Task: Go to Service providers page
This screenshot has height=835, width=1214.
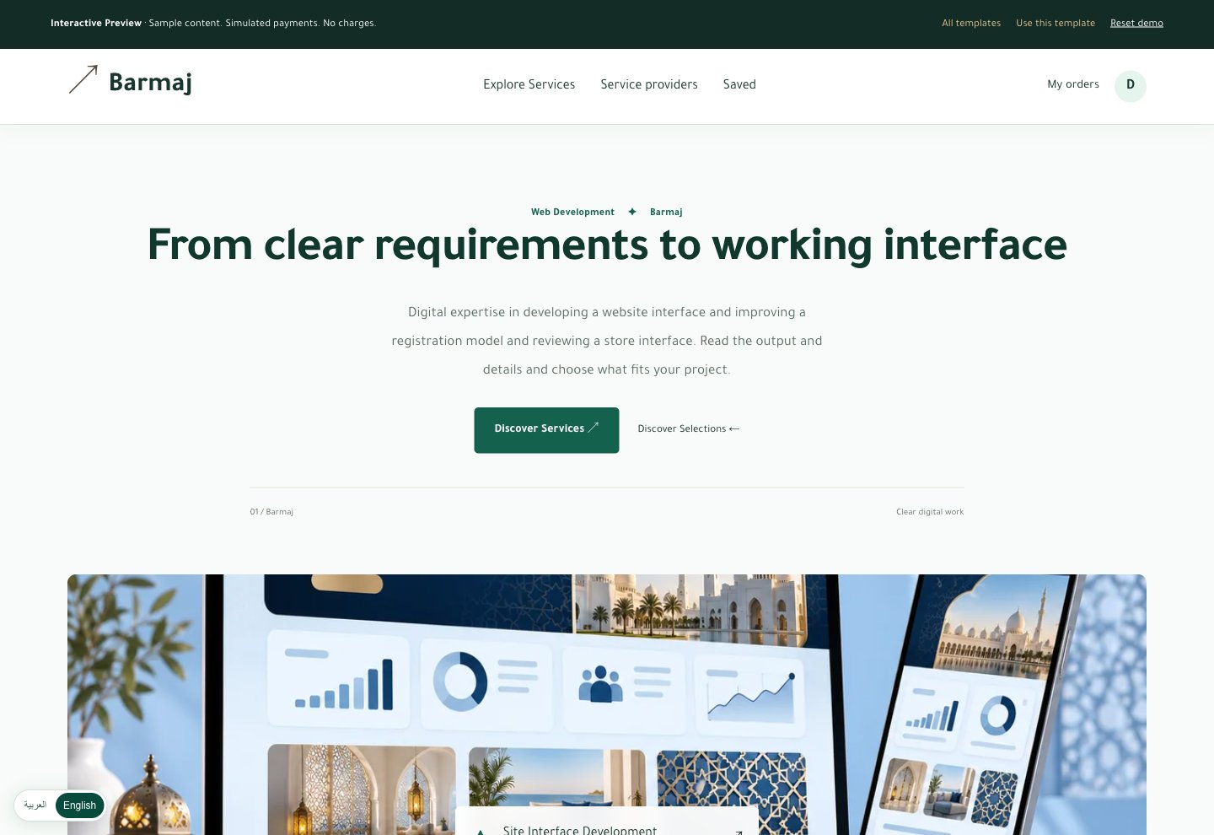Action: [x=649, y=84]
